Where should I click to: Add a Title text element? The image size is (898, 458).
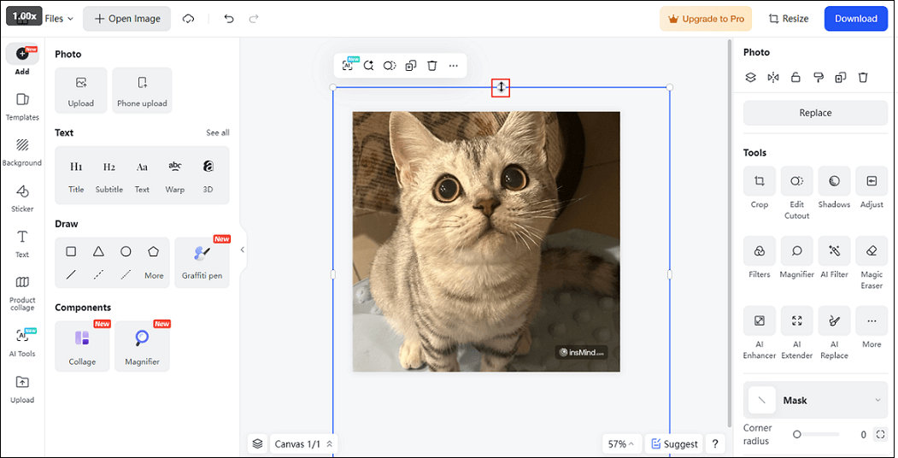[x=76, y=176]
